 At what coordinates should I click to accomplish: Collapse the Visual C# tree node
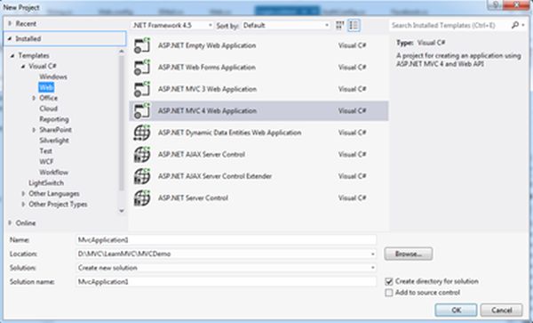point(23,66)
